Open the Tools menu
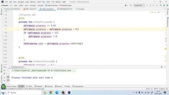The image size is (169, 95). pos(48,2)
